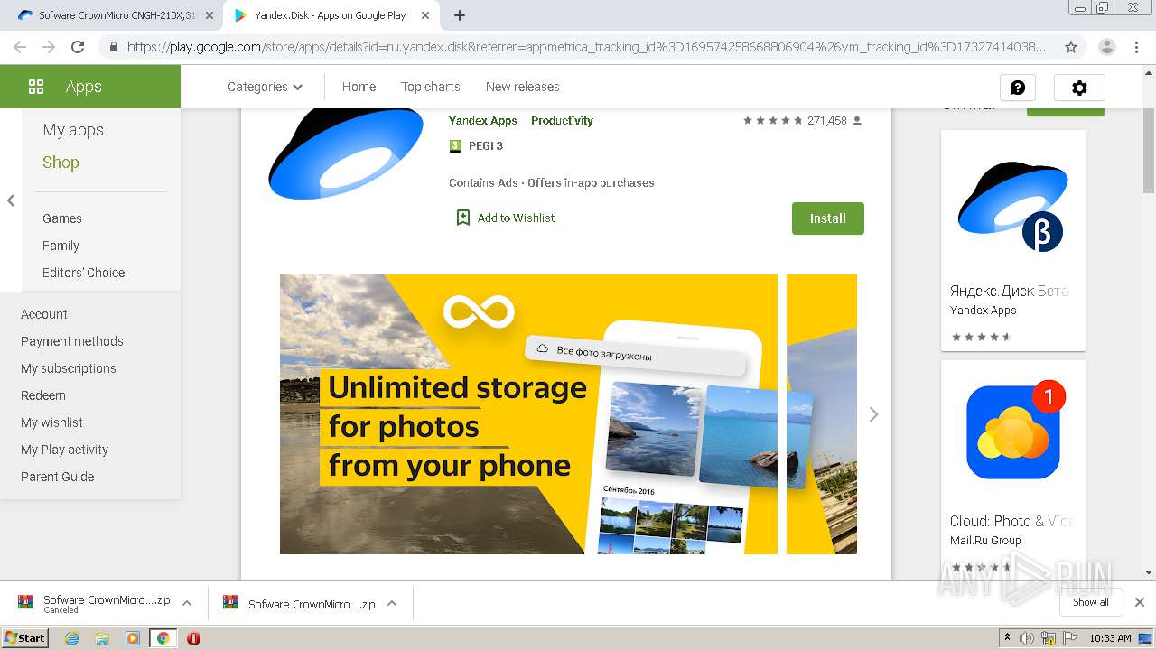
Task: Open My subscriptions
Action: click(69, 368)
